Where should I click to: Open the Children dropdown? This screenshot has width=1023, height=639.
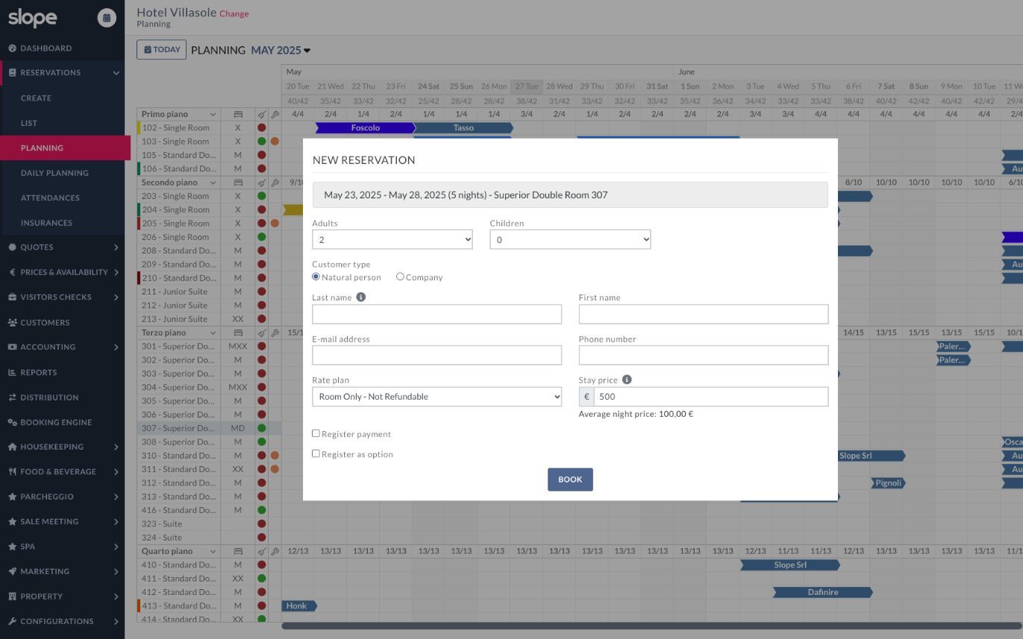point(570,239)
